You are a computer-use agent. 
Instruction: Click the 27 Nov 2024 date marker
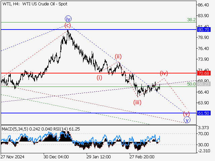tap(12, 157)
